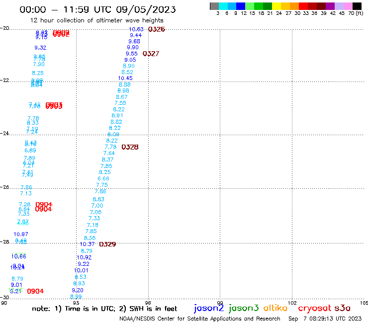The image size is (368, 323).
Task: Click the 8.83 wave height value
Action: click(x=98, y=199)
